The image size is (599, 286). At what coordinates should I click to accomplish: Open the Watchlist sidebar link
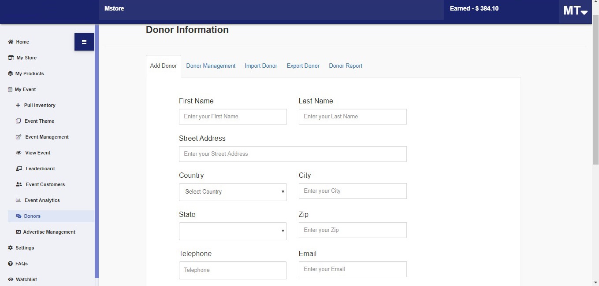[26, 279]
